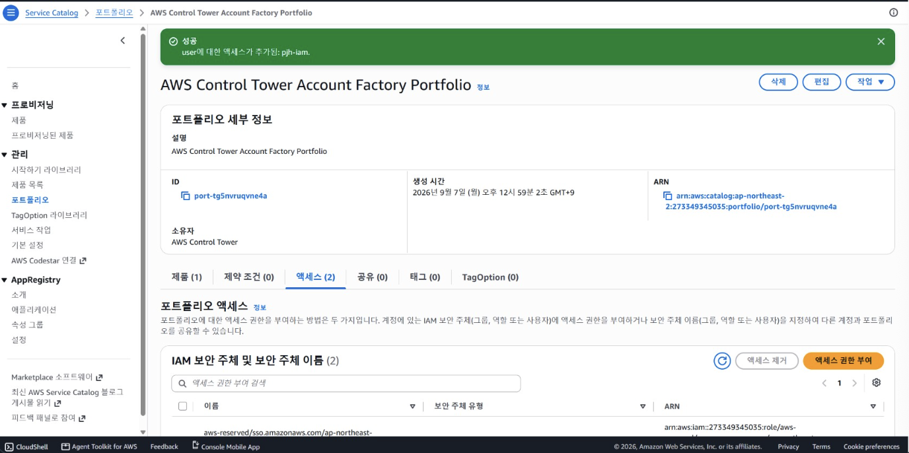
Task: Go to 홈 in side navigation
Action: point(15,86)
